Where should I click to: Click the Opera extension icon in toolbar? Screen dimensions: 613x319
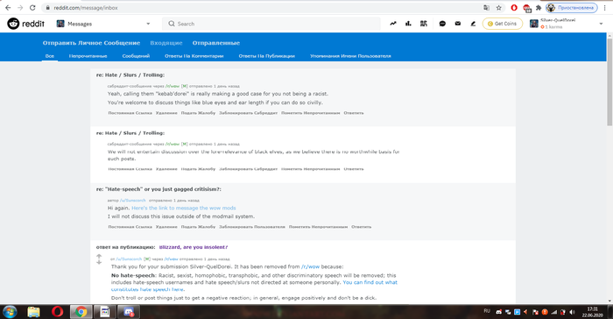tap(514, 7)
